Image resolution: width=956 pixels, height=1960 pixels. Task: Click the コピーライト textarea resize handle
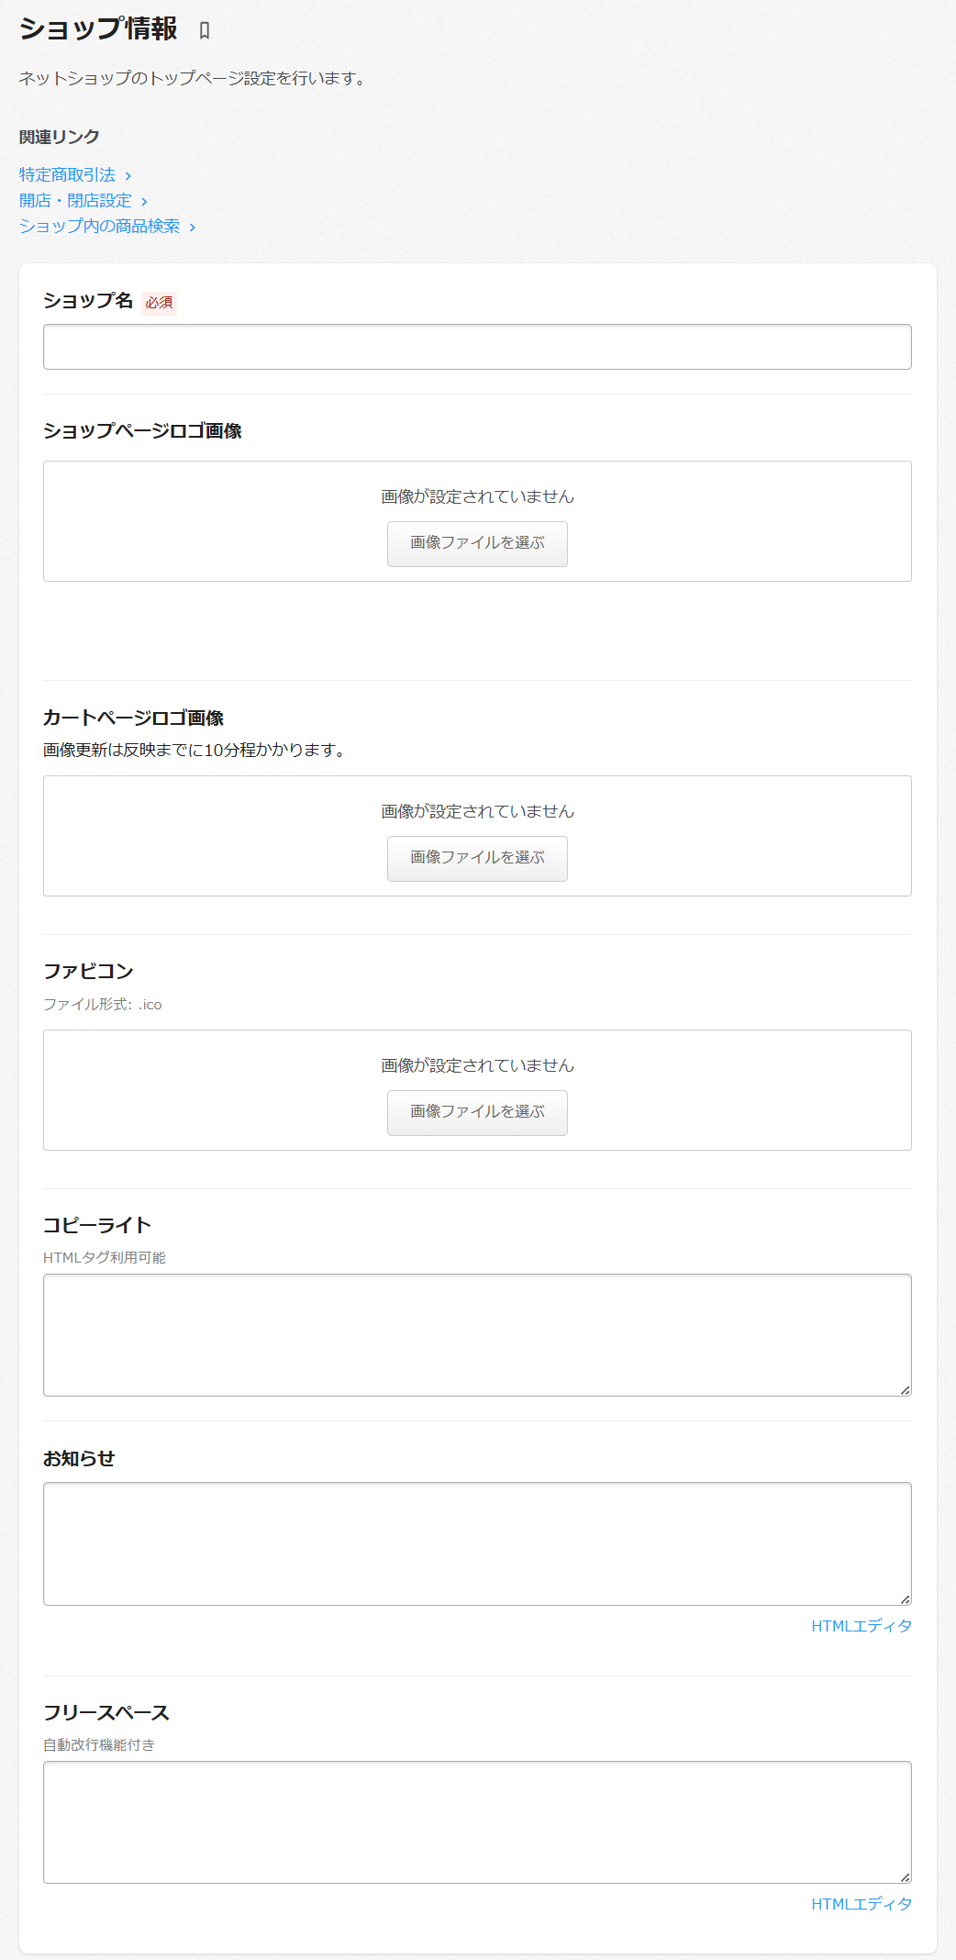905,1390
